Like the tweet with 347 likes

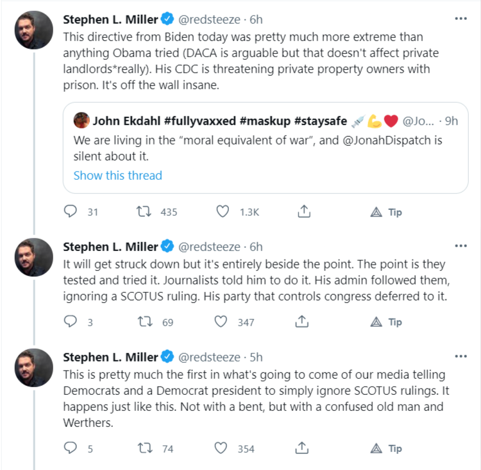coord(223,322)
